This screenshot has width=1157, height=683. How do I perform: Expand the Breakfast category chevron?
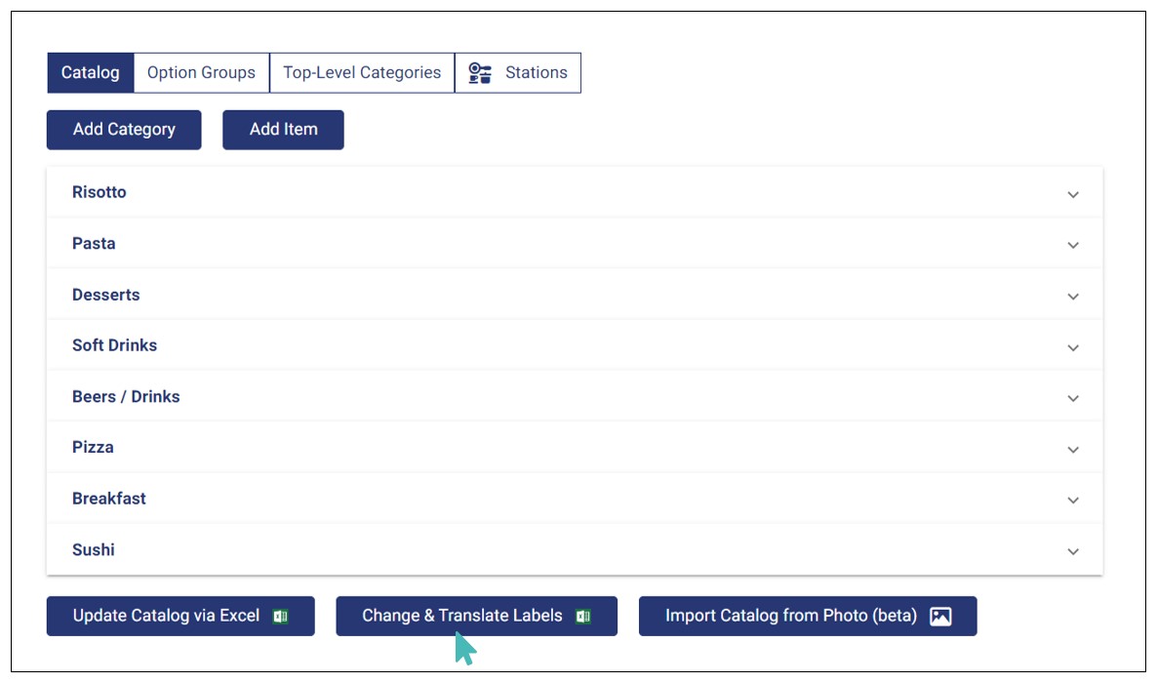coord(1073,500)
